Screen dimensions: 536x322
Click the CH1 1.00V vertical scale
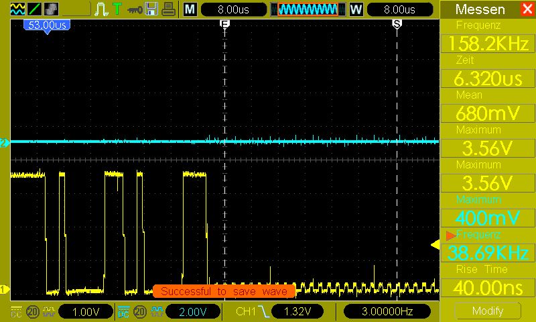[85, 311]
